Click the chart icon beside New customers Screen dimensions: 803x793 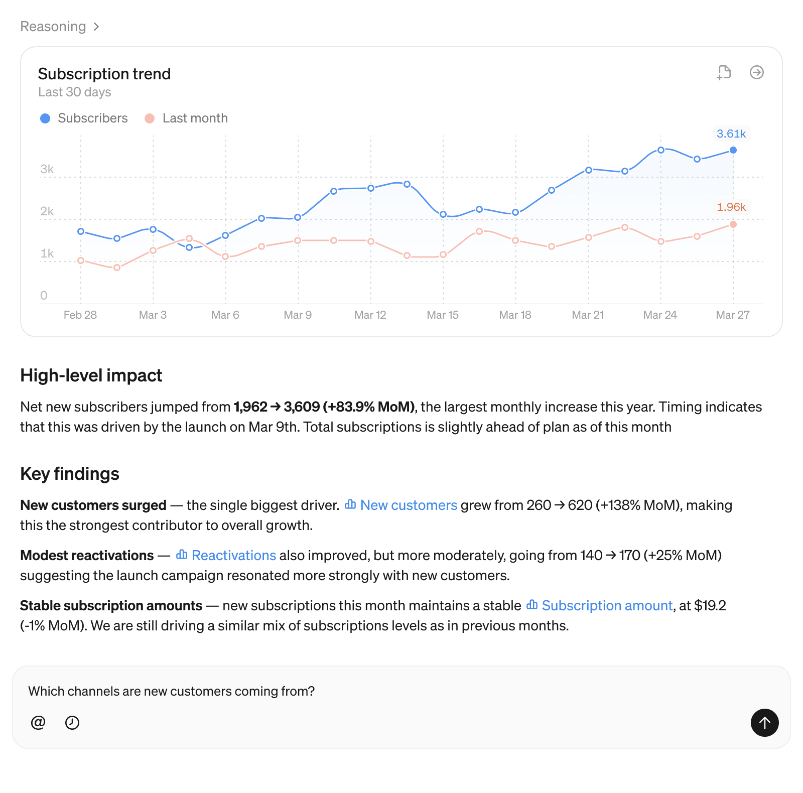pyautogui.click(x=350, y=504)
